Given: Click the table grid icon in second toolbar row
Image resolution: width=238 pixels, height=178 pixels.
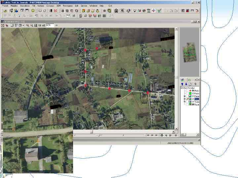Looking at the screenshot, I should (104, 15).
